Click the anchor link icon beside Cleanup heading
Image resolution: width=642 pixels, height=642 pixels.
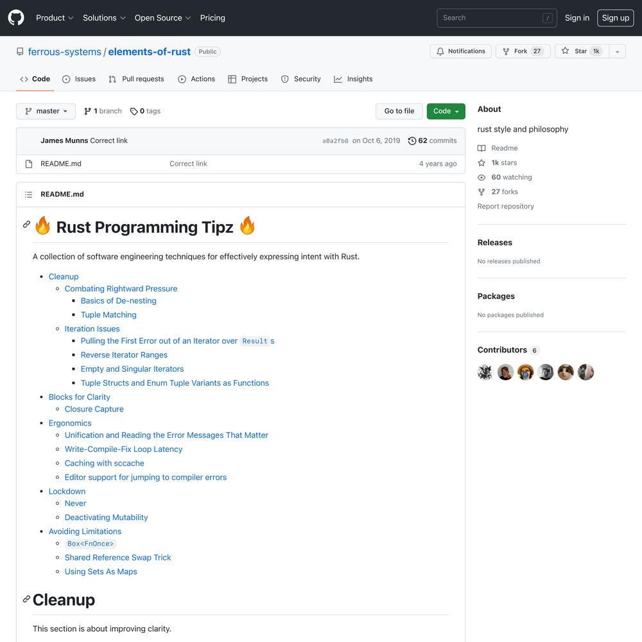click(26, 599)
